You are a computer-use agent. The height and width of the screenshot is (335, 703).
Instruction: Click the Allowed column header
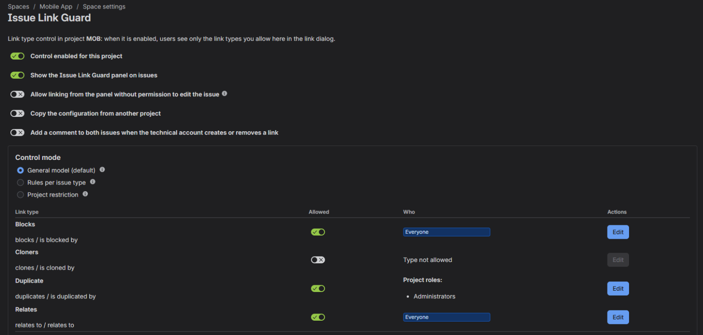319,212
